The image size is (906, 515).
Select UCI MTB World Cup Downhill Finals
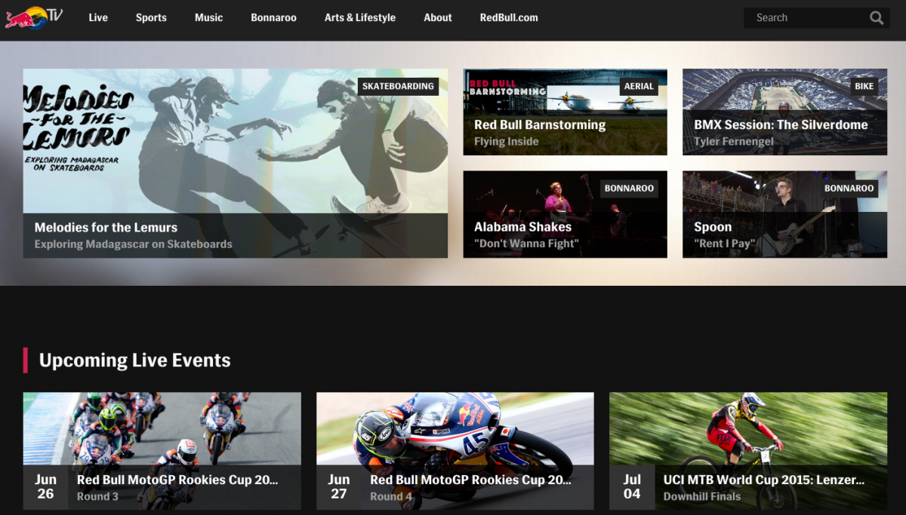[747, 451]
